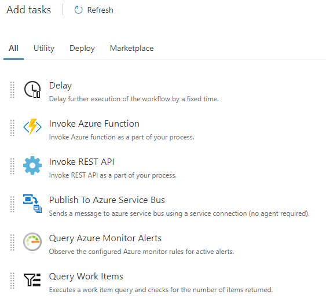Select the Delay task title
326x306 pixels.
(x=60, y=86)
